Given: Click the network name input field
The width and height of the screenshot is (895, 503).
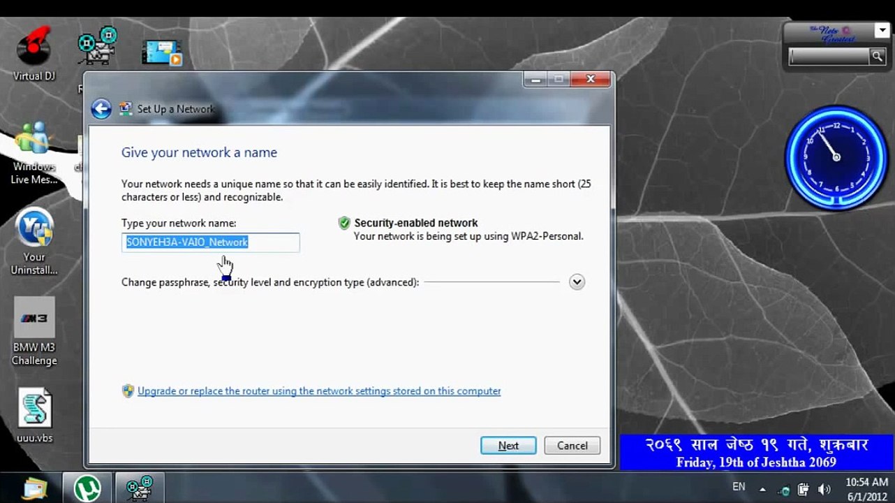Looking at the screenshot, I should pos(211,242).
